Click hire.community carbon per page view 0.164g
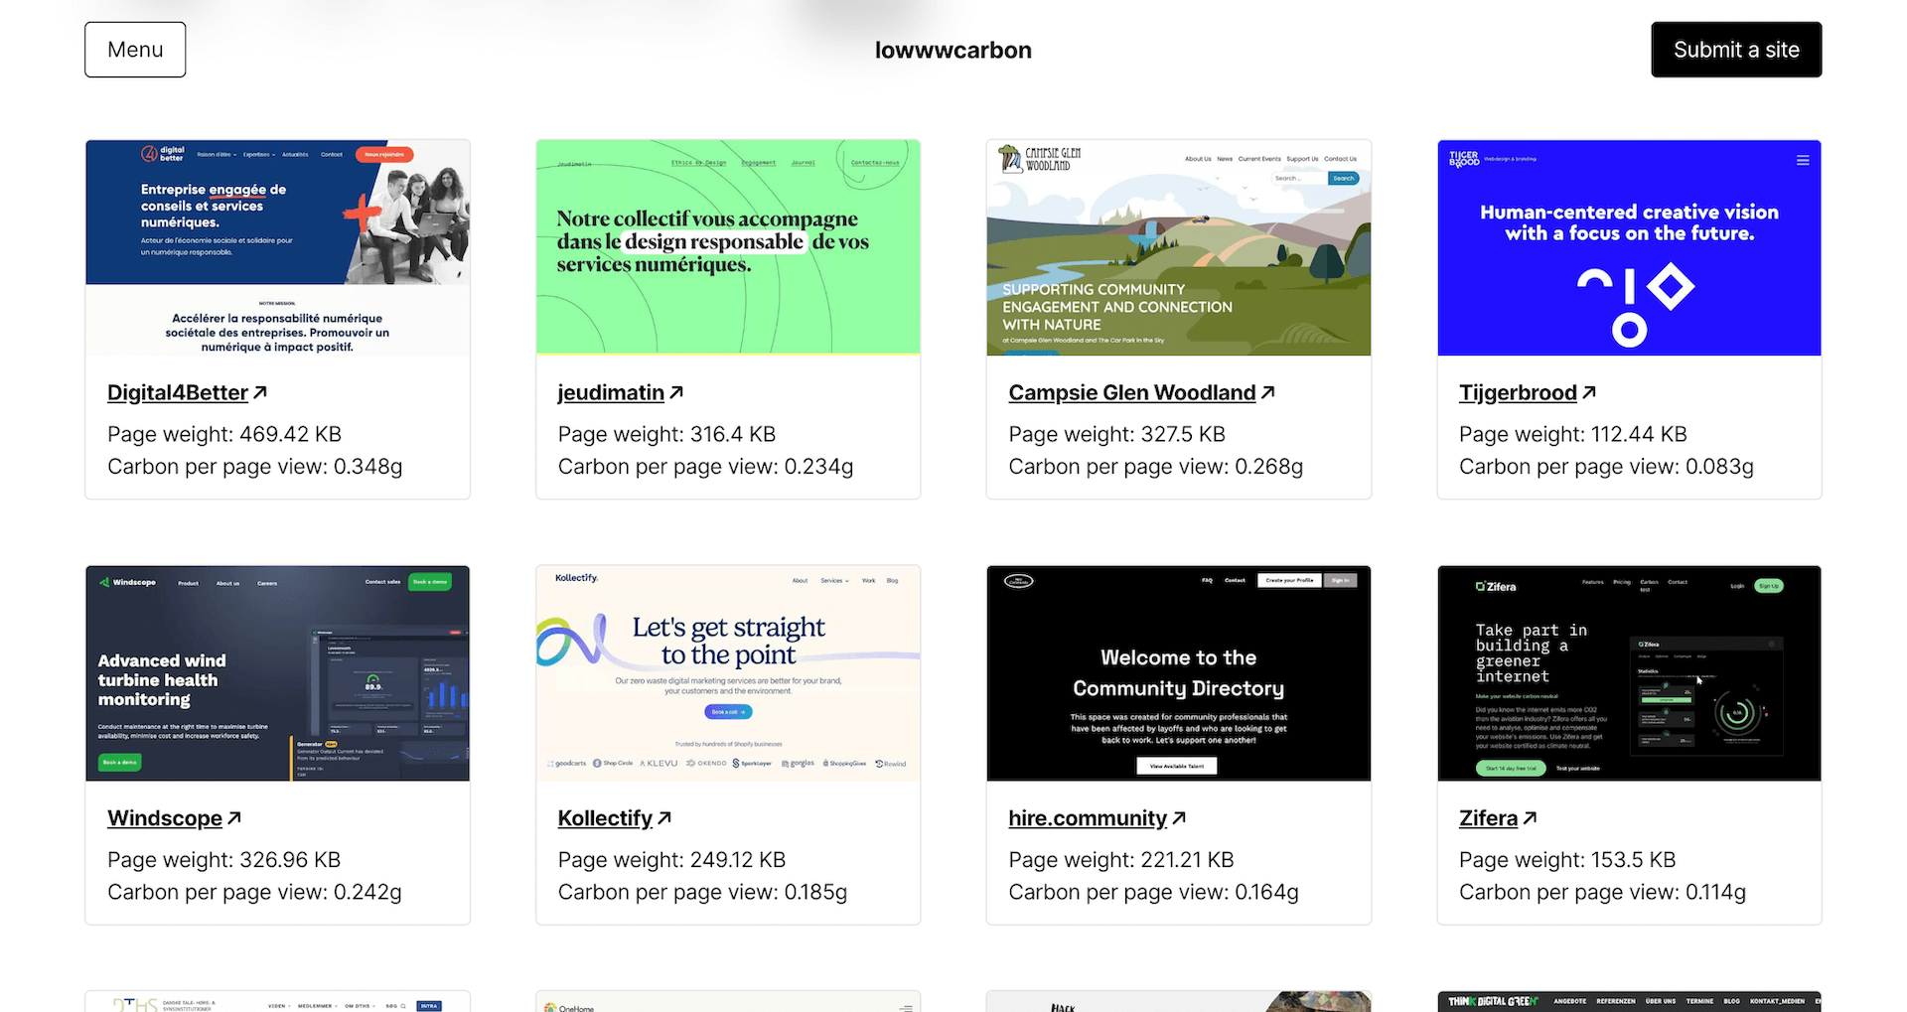 coord(1154,893)
